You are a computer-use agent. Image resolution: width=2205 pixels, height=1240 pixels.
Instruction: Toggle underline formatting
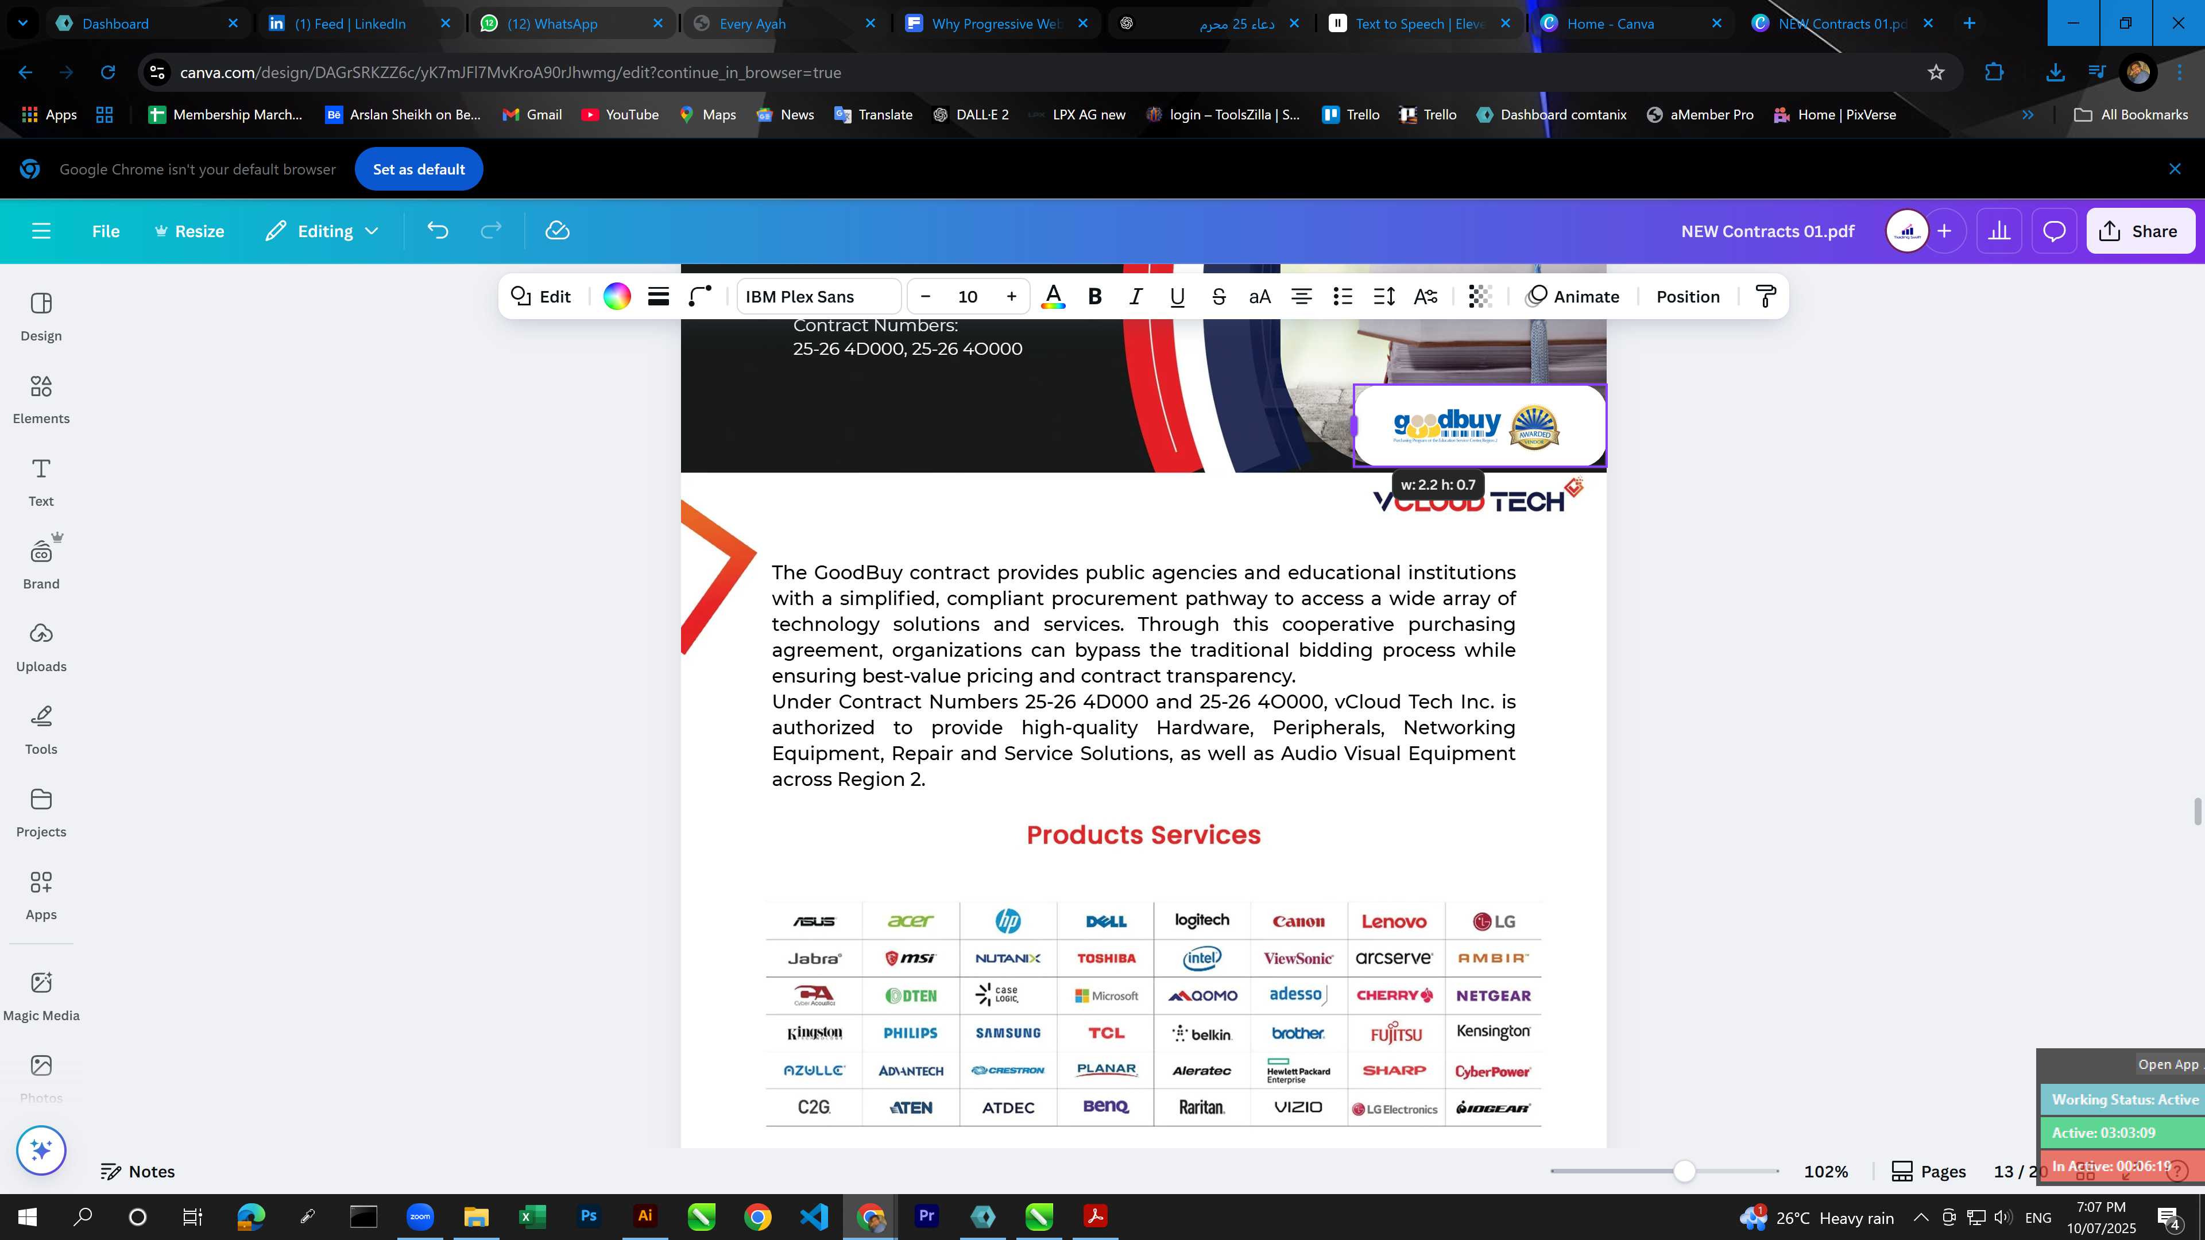tap(1177, 297)
